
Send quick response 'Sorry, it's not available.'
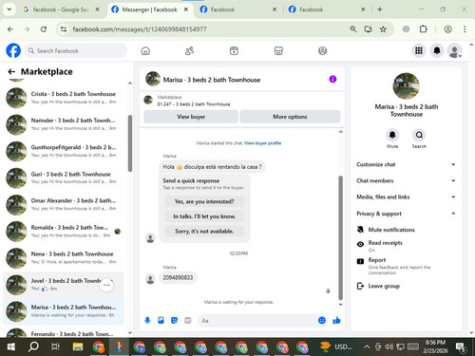(x=204, y=232)
